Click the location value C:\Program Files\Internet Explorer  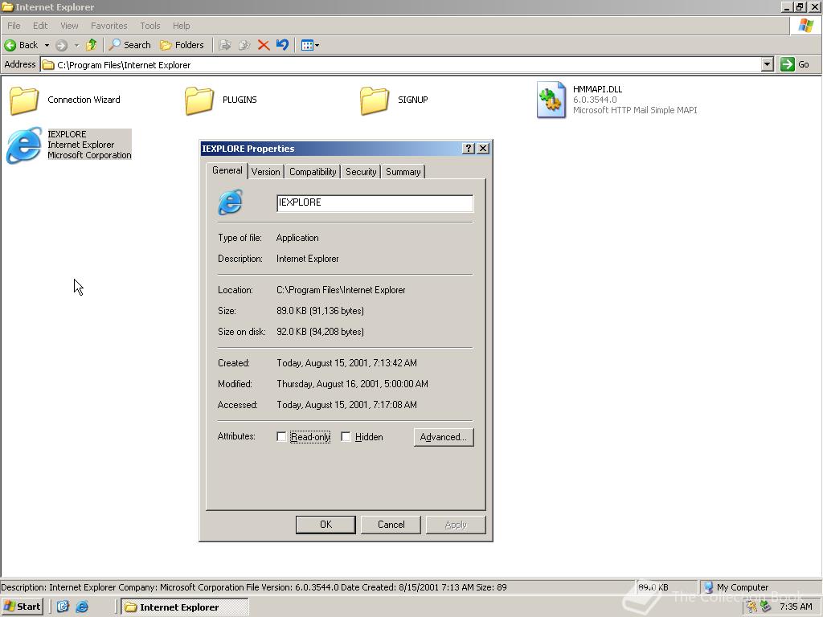coord(341,290)
